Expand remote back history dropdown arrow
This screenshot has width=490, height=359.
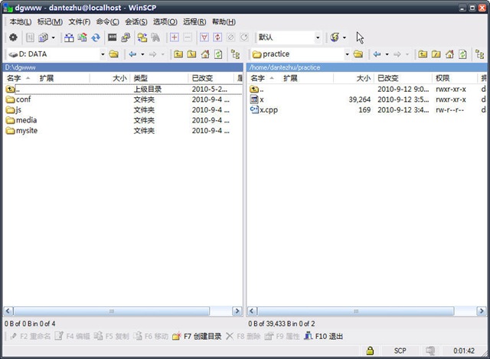click(x=387, y=54)
